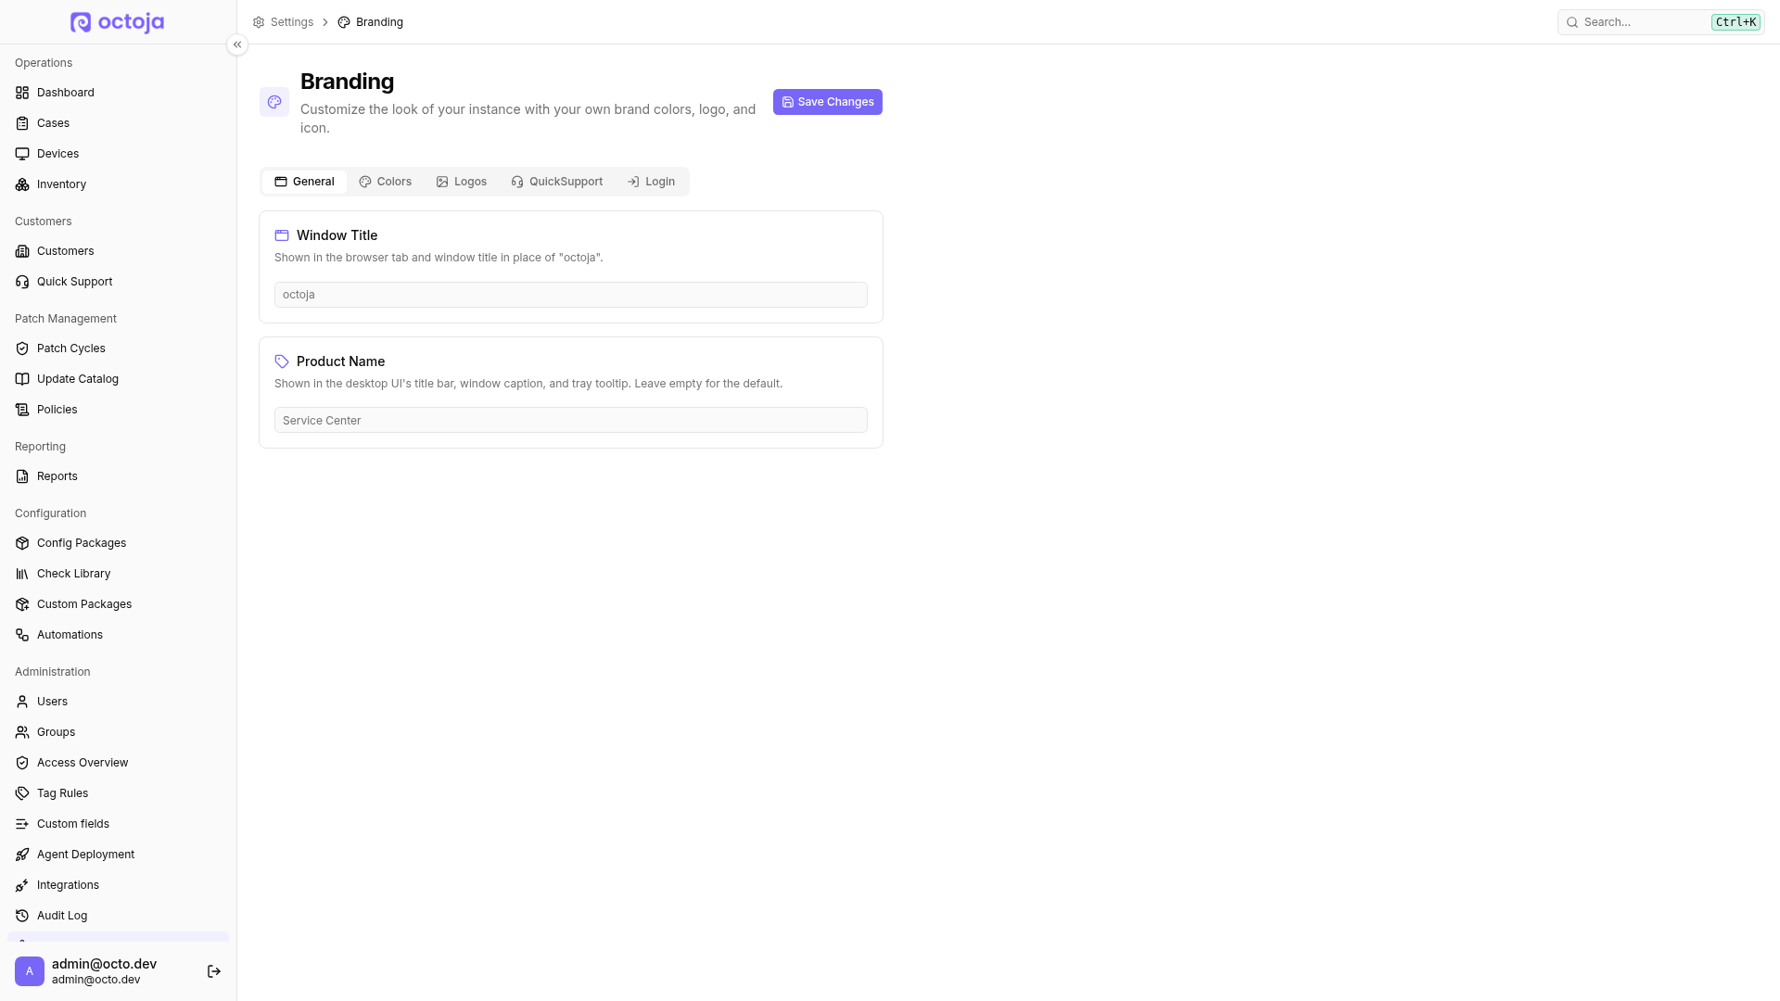
Task: Open Access Overview in the sidebar
Action: (118, 763)
